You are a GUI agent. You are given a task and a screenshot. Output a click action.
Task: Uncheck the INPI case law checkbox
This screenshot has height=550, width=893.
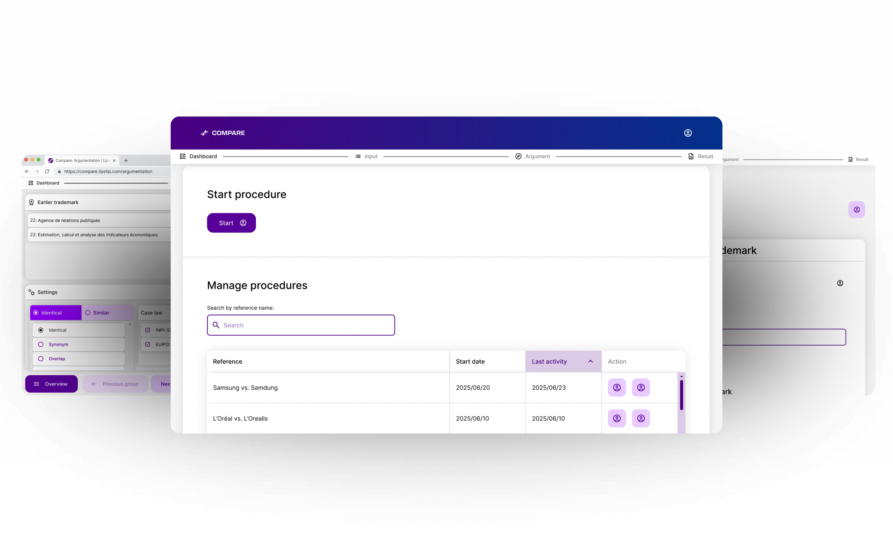[148, 330]
